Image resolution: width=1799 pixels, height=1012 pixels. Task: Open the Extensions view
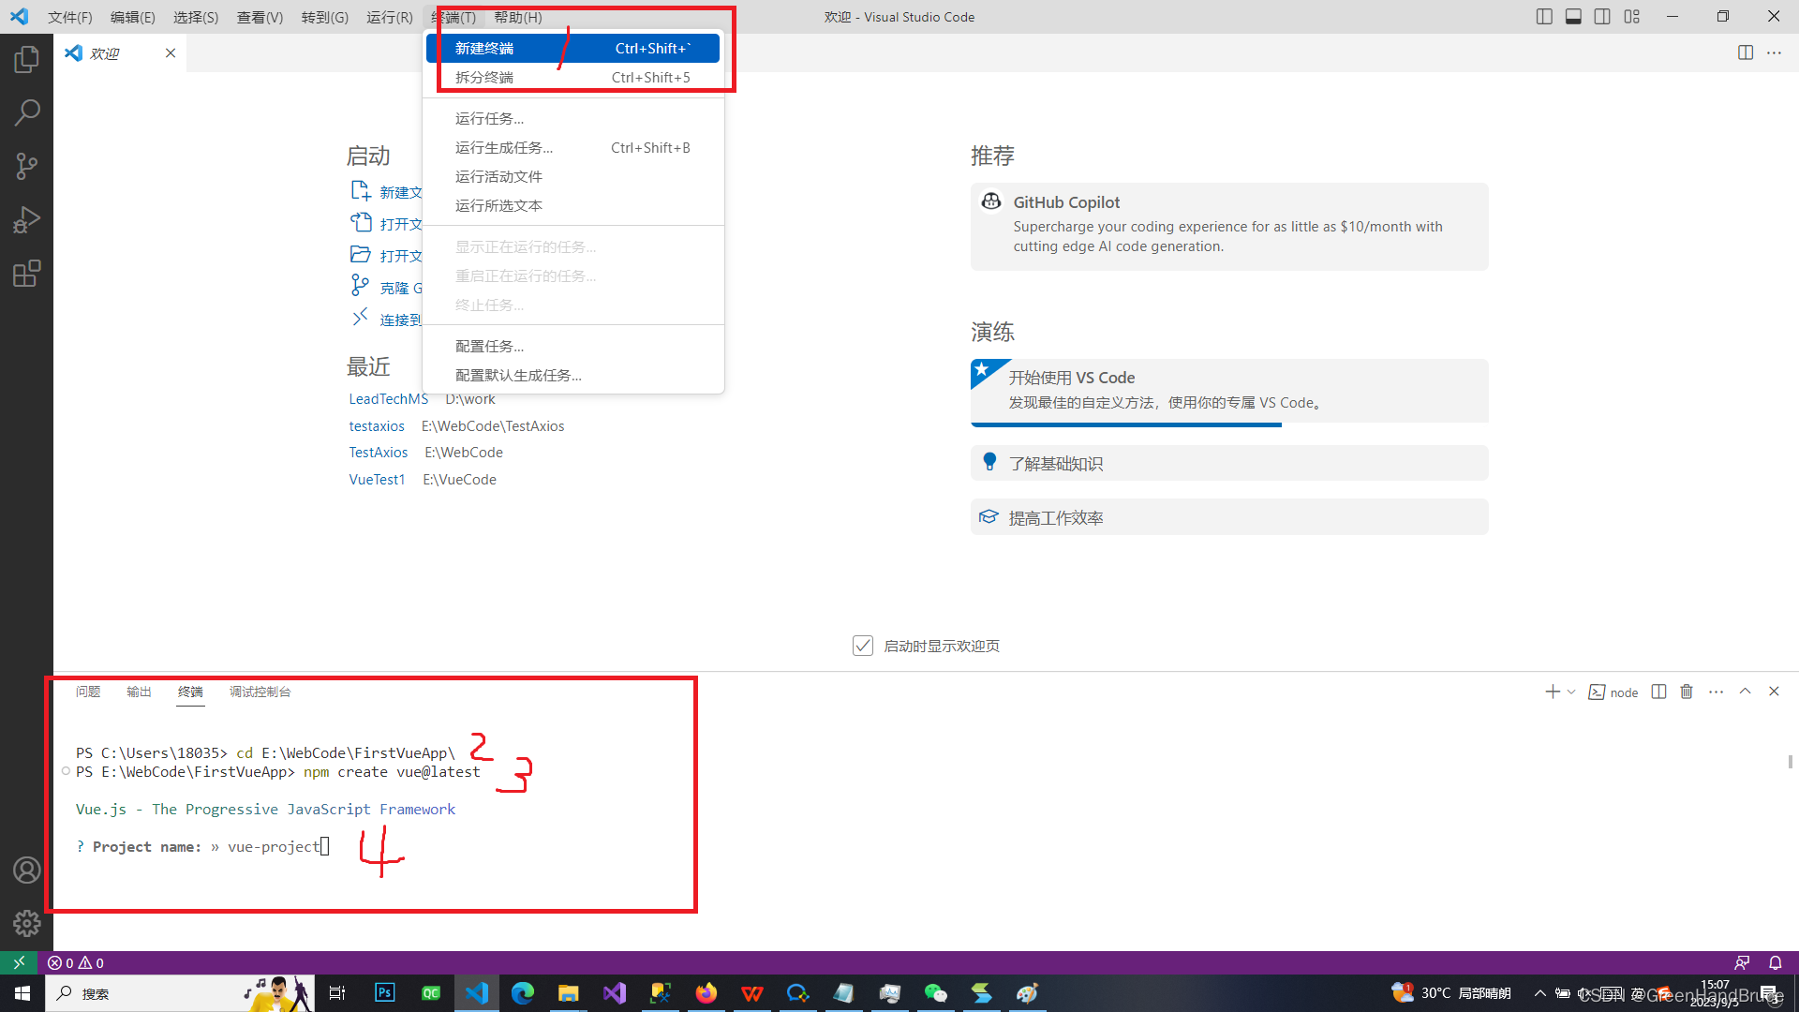pyautogui.click(x=26, y=274)
